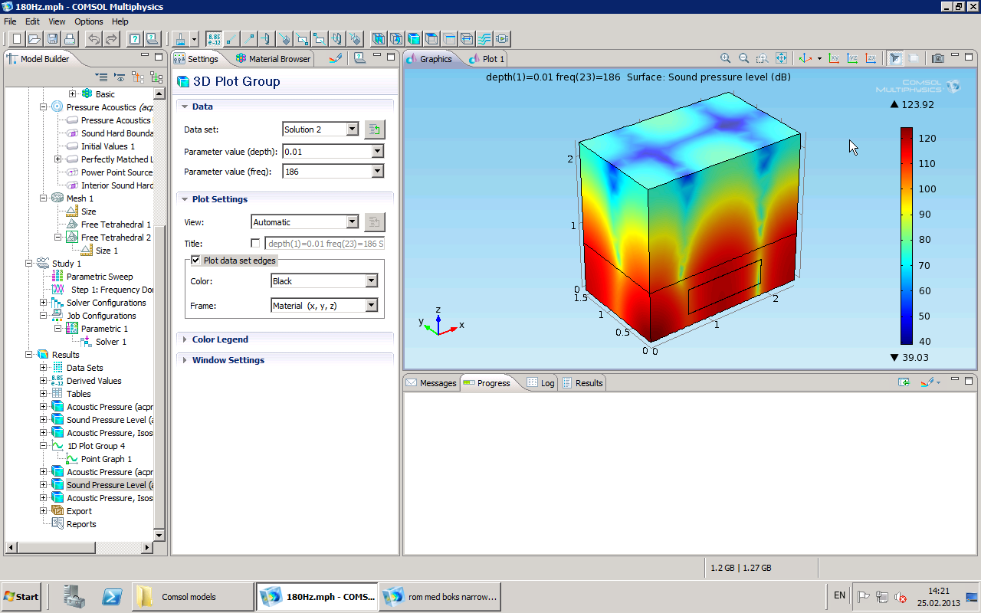Click the Open folder icon
981x613 pixels.
point(34,38)
